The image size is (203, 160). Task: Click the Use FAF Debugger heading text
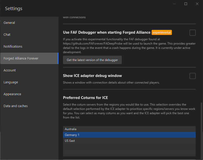[x=107, y=32]
